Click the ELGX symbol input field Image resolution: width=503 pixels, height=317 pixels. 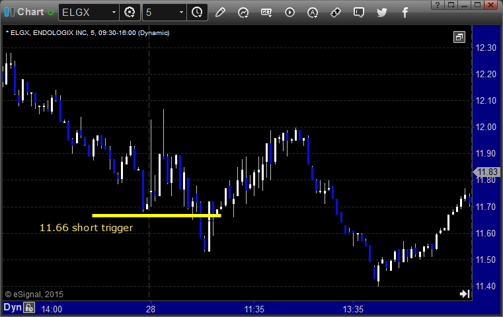click(85, 13)
